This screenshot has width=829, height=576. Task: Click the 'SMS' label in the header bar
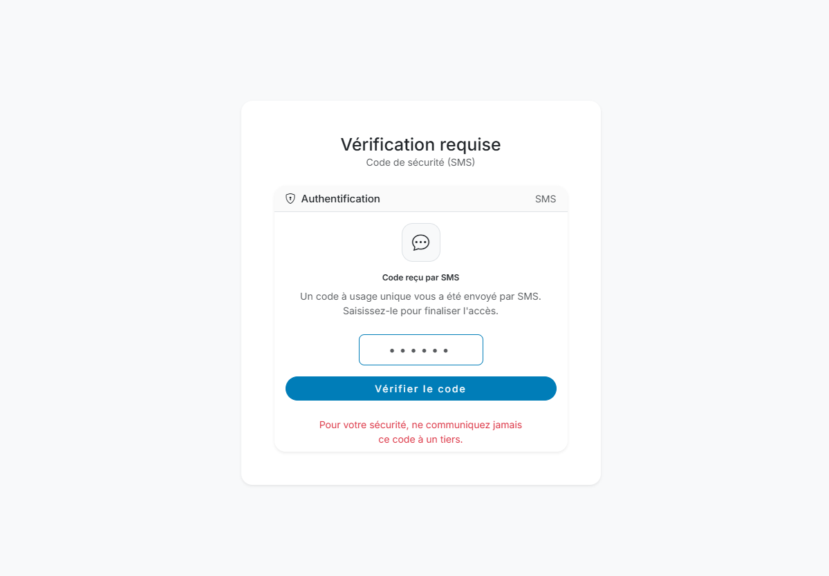[546, 198]
